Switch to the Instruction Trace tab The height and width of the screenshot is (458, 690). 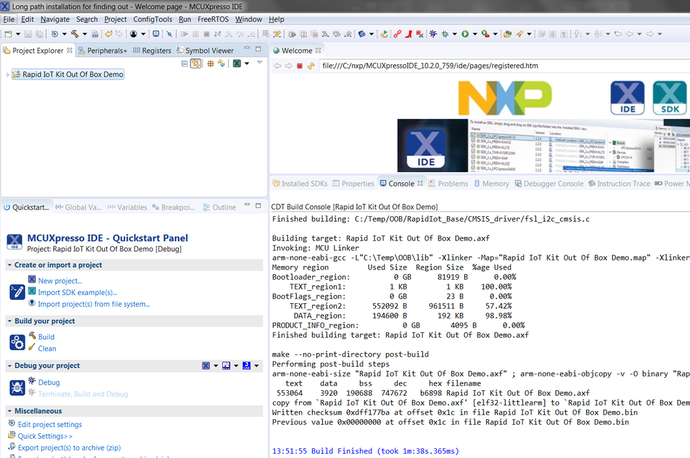point(619,184)
